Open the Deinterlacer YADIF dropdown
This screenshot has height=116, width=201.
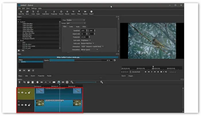[92, 47]
